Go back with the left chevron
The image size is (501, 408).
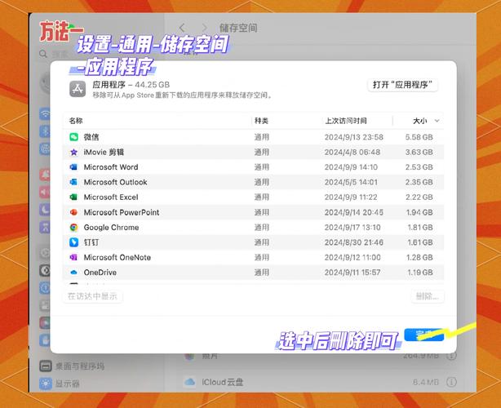point(182,28)
